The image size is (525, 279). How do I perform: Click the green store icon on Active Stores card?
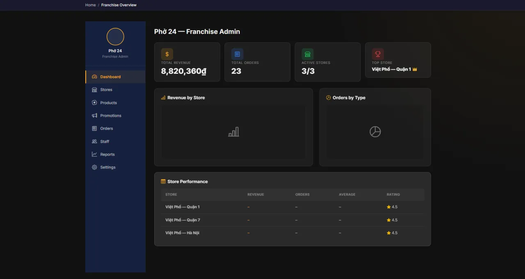point(308,54)
